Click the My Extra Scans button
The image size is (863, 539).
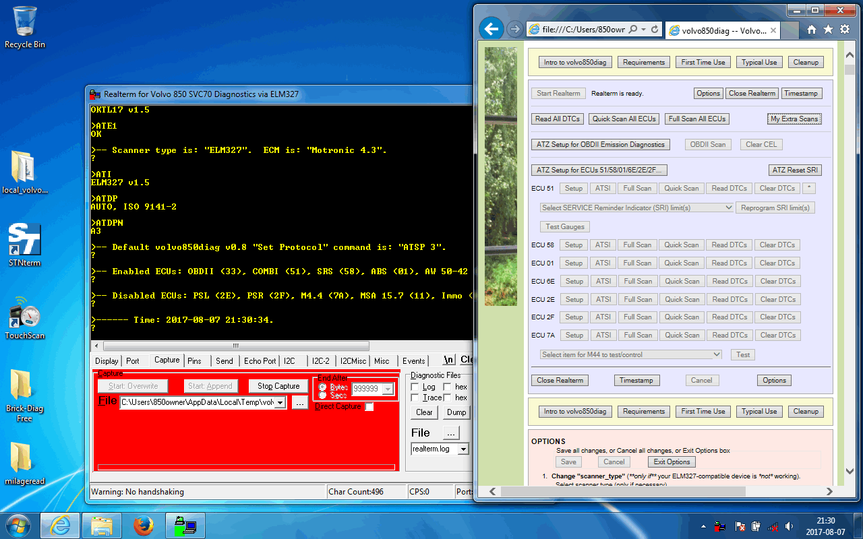tap(794, 119)
